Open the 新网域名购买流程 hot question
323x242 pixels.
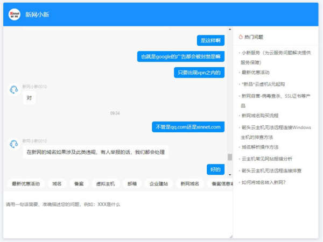(x=260, y=116)
